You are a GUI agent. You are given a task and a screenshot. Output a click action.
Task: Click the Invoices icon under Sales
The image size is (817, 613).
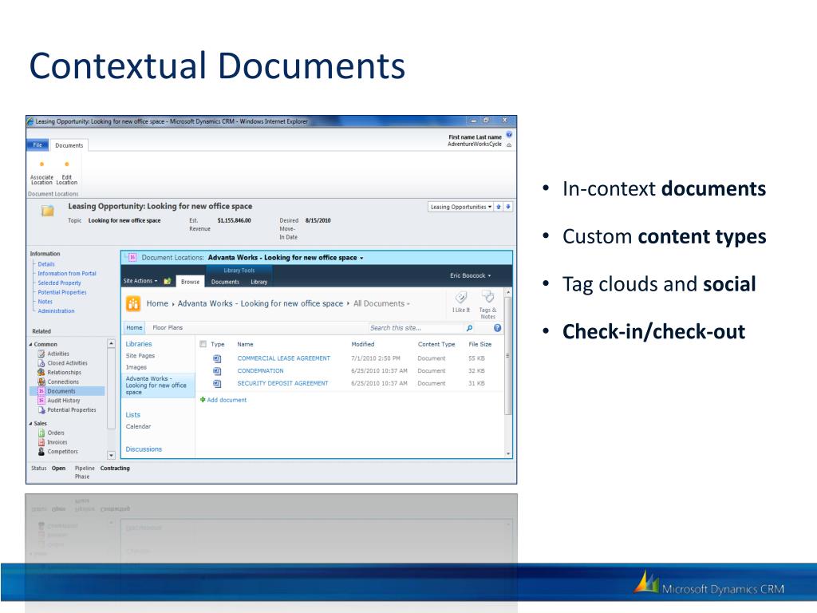pyautogui.click(x=41, y=442)
